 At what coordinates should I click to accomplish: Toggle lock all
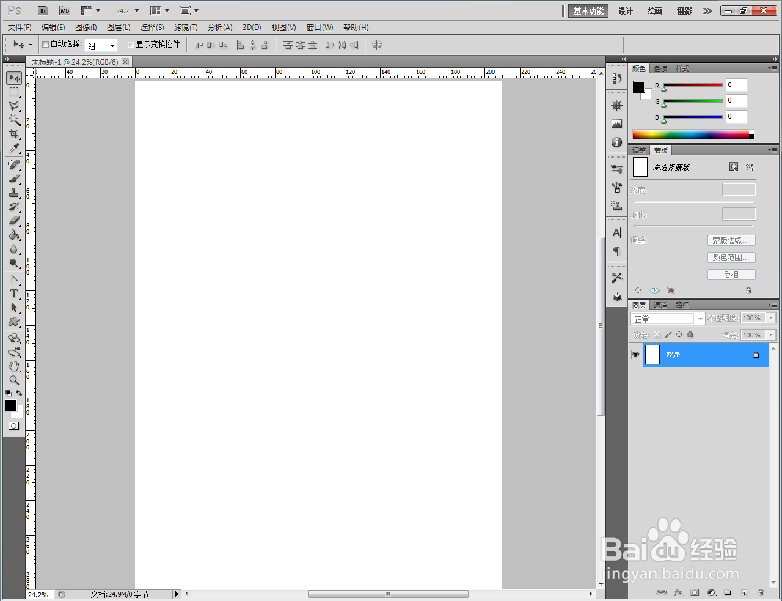click(690, 334)
